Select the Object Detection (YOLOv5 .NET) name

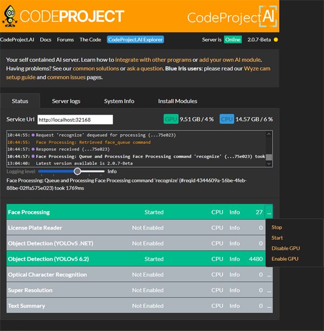51,243
